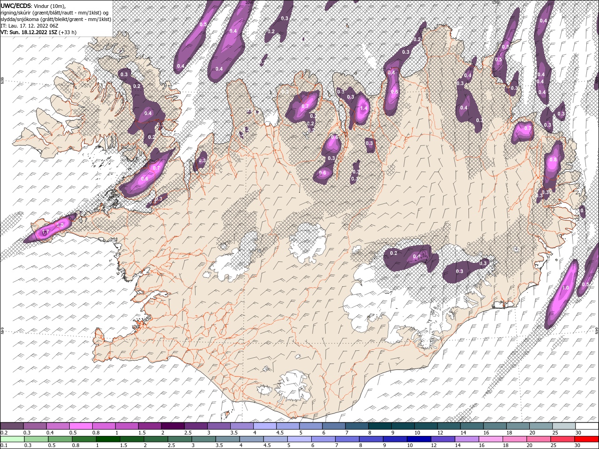Click the 30 label in upper legend row
Screen dimensions: 599x449
[578, 433]
